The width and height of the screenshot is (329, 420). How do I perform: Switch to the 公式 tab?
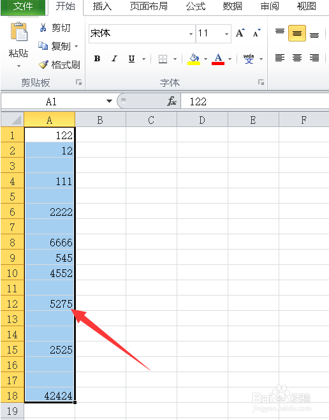click(196, 6)
